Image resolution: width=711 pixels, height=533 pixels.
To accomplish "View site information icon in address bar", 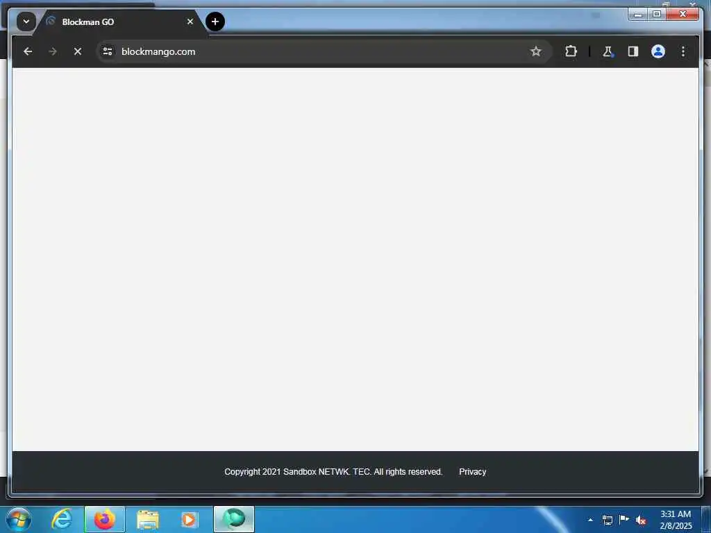I will [108, 51].
